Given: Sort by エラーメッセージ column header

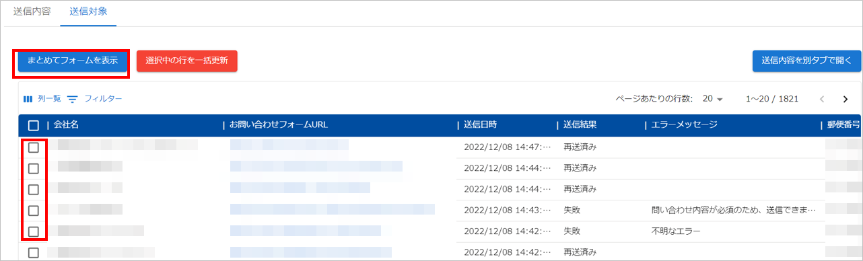Looking at the screenshot, I should click(684, 124).
